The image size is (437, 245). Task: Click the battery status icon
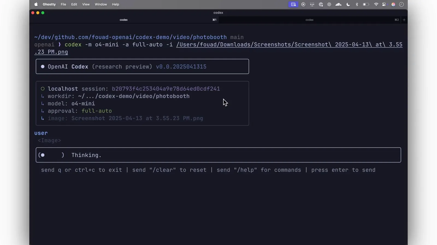click(366, 4)
